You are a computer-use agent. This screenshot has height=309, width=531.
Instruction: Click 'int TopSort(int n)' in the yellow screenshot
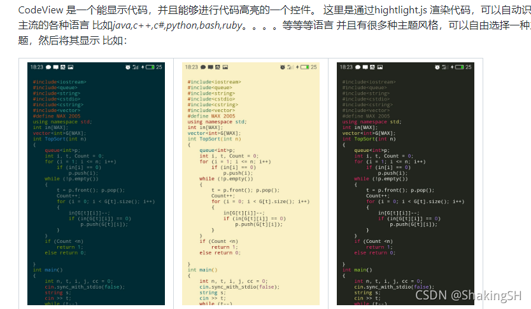tap(215, 139)
